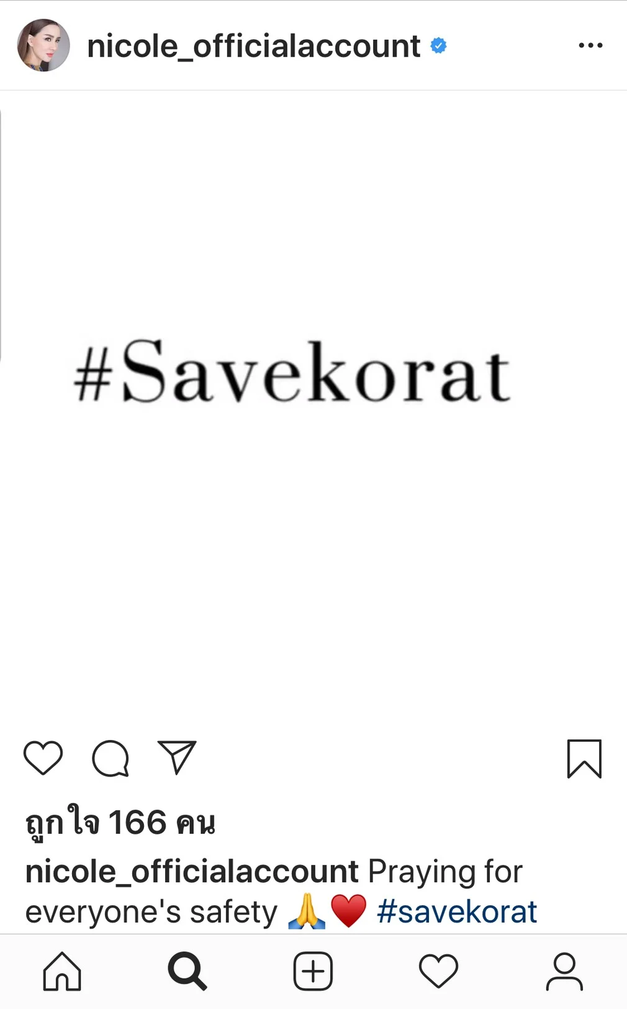Viewport: 627px width, 1009px height.
Task: Go to Home tab in bottom bar
Action: coord(62,971)
